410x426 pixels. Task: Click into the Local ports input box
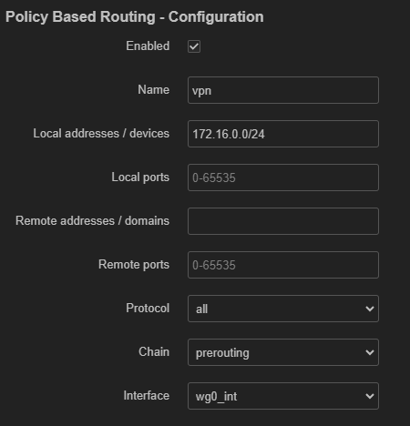(283, 177)
